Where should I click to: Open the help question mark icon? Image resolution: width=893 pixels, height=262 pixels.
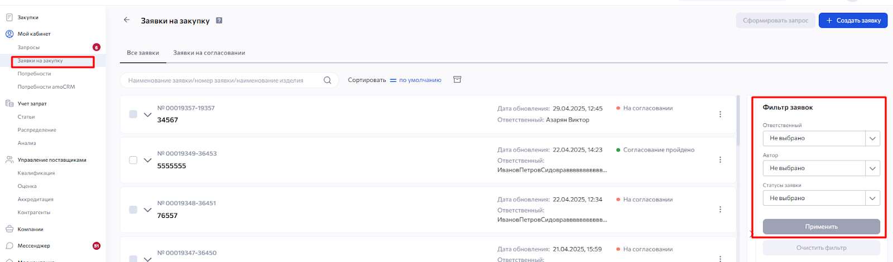coord(219,21)
